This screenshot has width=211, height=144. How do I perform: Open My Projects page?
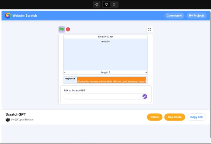tap(197, 16)
